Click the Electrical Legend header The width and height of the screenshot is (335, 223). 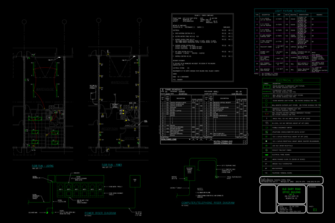pyautogui.click(x=289, y=79)
